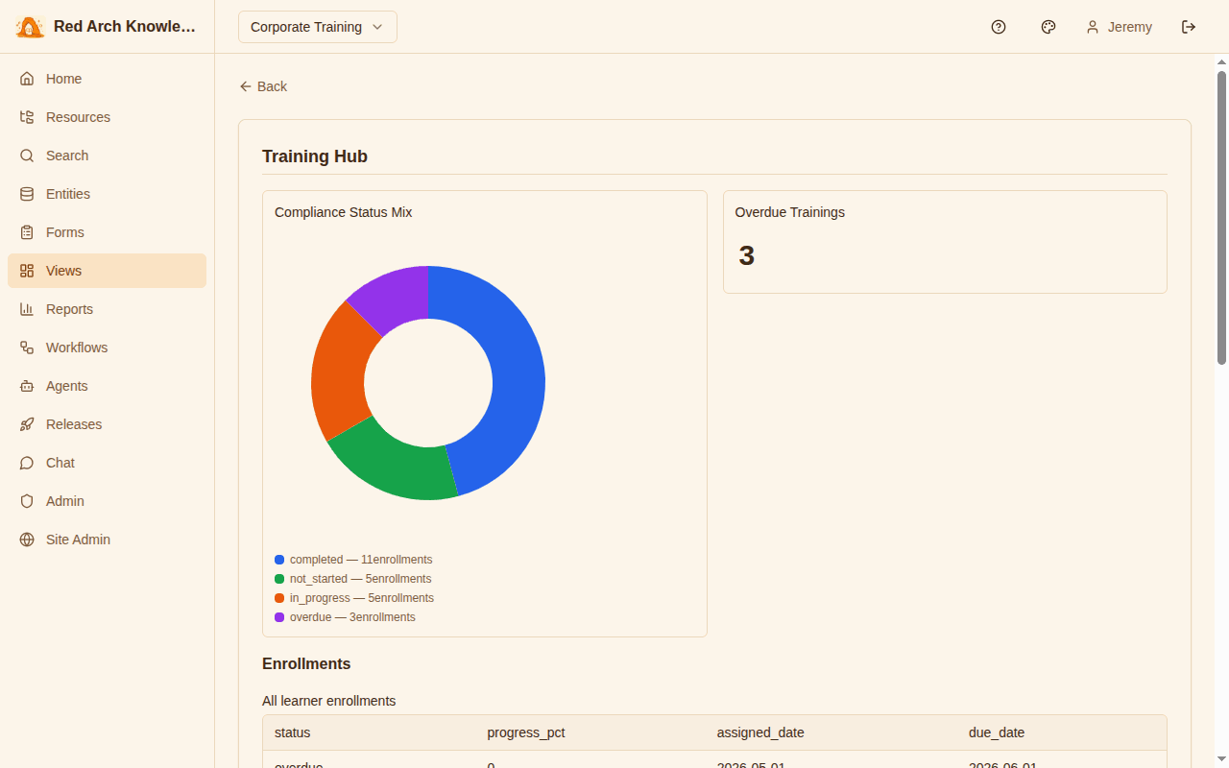Viewport: 1229px width, 768px height.
Task: Open the Corporate Training dropdown
Action: (x=318, y=27)
